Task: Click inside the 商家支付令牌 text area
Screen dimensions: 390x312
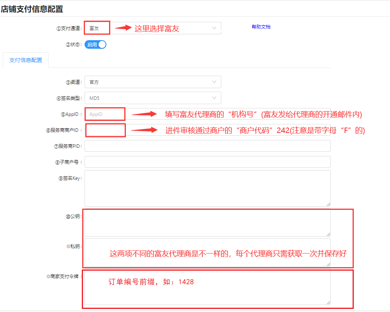Action: coord(207,287)
